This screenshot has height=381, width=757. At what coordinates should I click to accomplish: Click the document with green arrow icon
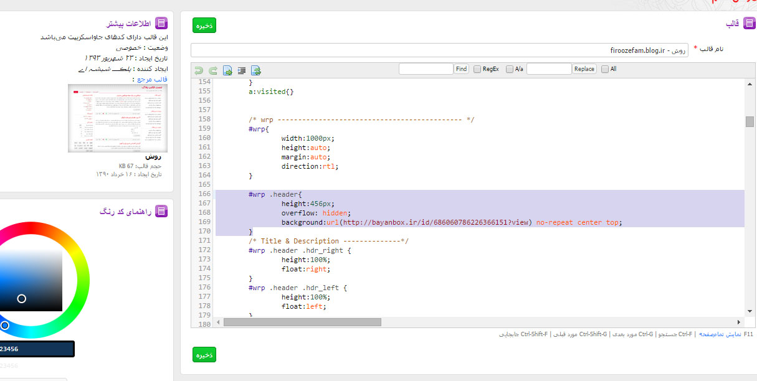[x=227, y=70]
